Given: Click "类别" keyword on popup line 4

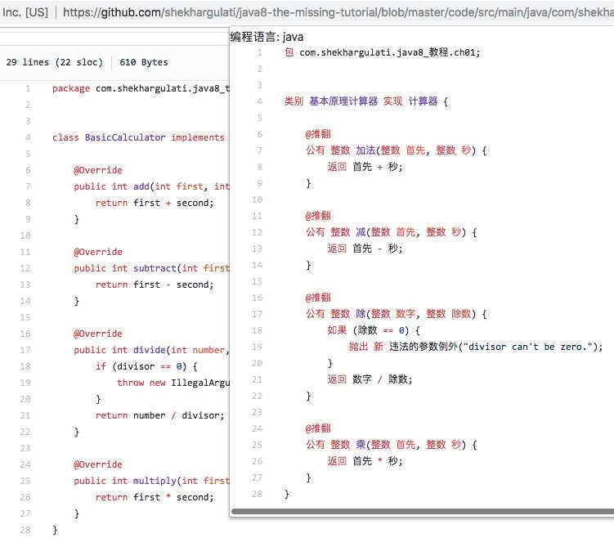Looking at the screenshot, I should point(294,101).
